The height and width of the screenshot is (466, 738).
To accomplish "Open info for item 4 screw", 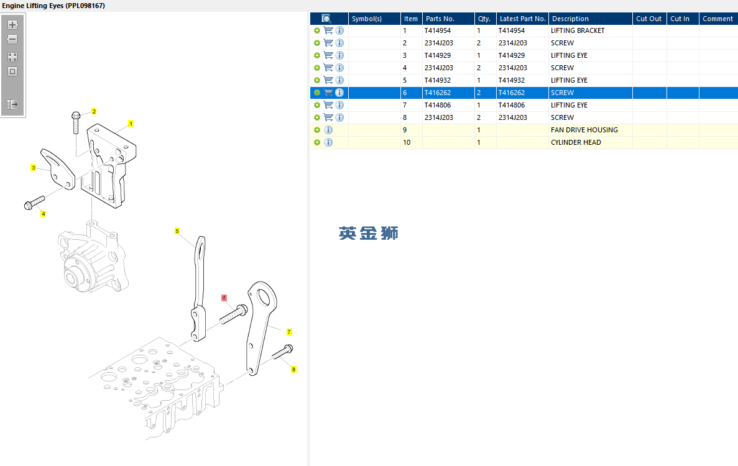I will [339, 68].
